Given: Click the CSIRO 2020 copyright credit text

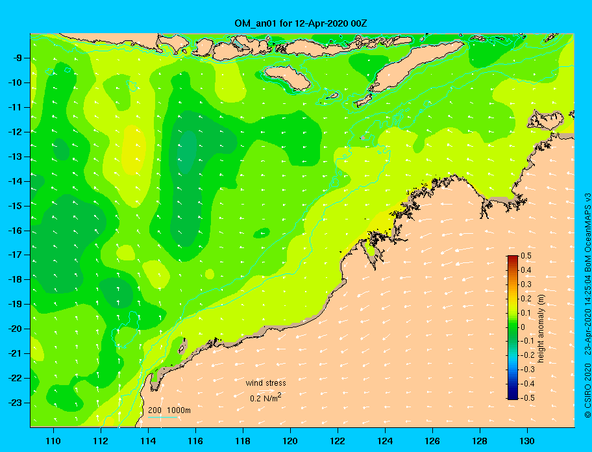Looking at the screenshot, I should (x=587, y=391).
